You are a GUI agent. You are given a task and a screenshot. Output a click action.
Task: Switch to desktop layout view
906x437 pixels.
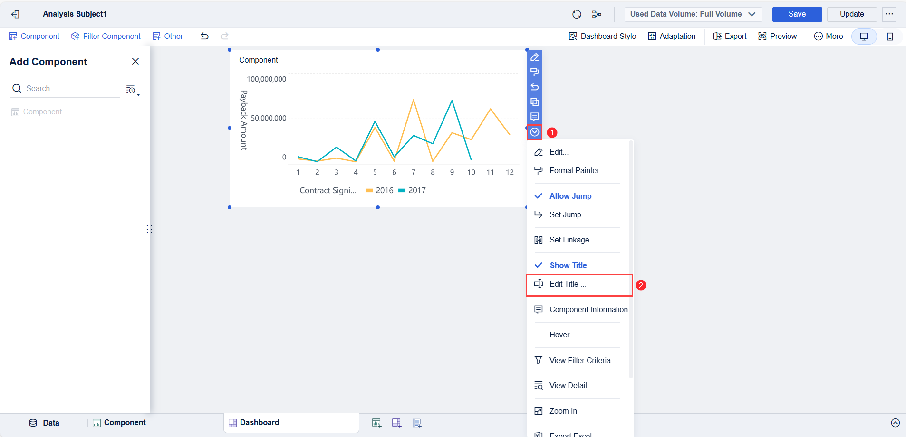pyautogui.click(x=864, y=37)
